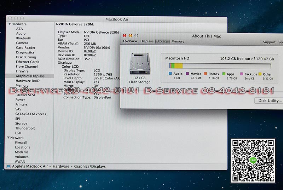Collapse the Network section triangle
Screen dimensions: 283x190
pyautogui.click(x=8, y=138)
